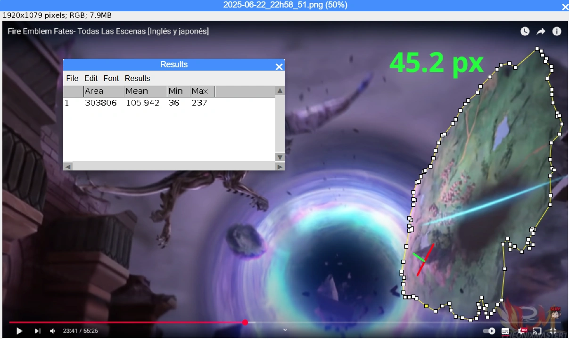The width and height of the screenshot is (569, 339).
Task: Click the Results table scroll-down arrow
Action: click(x=280, y=157)
